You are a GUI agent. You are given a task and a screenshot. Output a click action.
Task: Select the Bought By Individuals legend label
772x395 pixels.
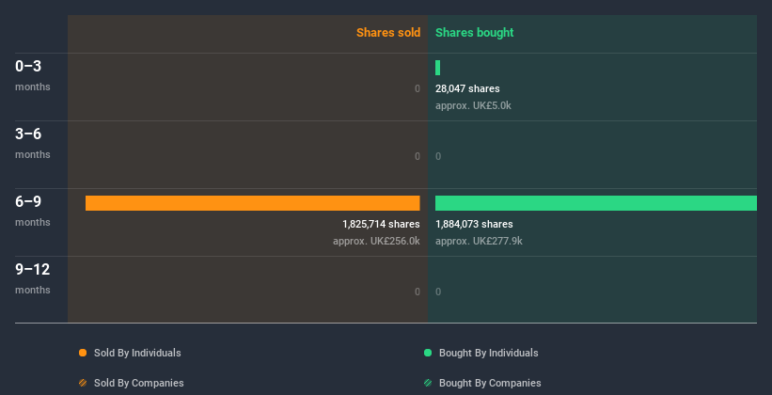click(x=488, y=353)
